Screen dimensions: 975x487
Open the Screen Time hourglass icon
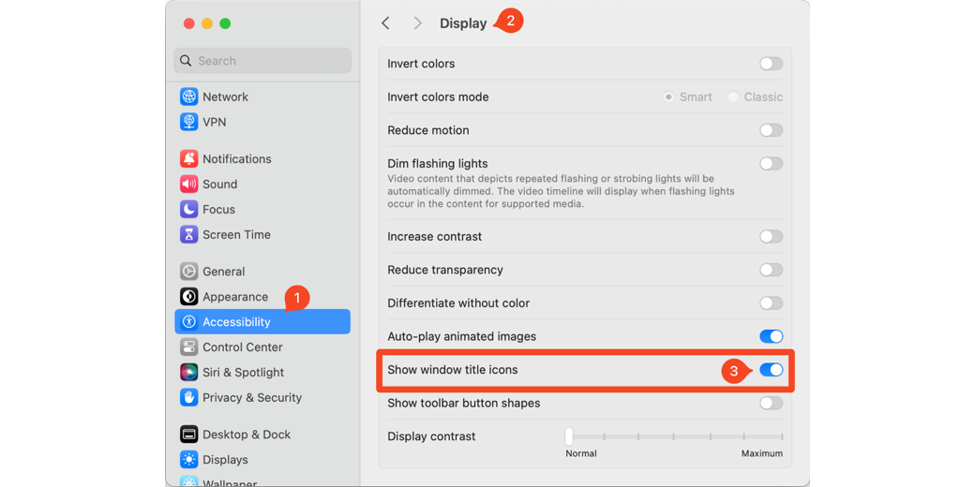tap(188, 235)
